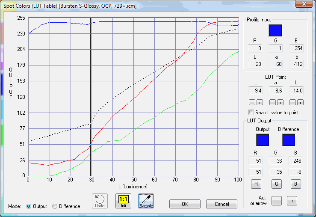This screenshot has width=316, height=217.
Task: Click LUT Output G field 36
Action: pos(276,161)
